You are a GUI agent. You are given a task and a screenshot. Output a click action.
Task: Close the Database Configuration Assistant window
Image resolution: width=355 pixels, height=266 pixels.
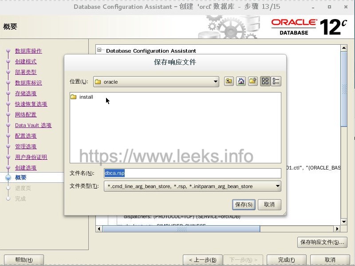(346, 7)
